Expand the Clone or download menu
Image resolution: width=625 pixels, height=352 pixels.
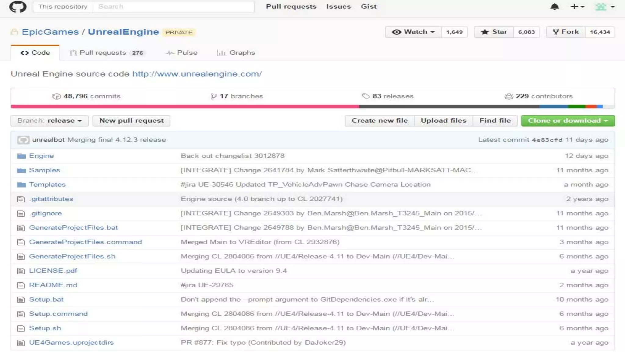tap(568, 121)
